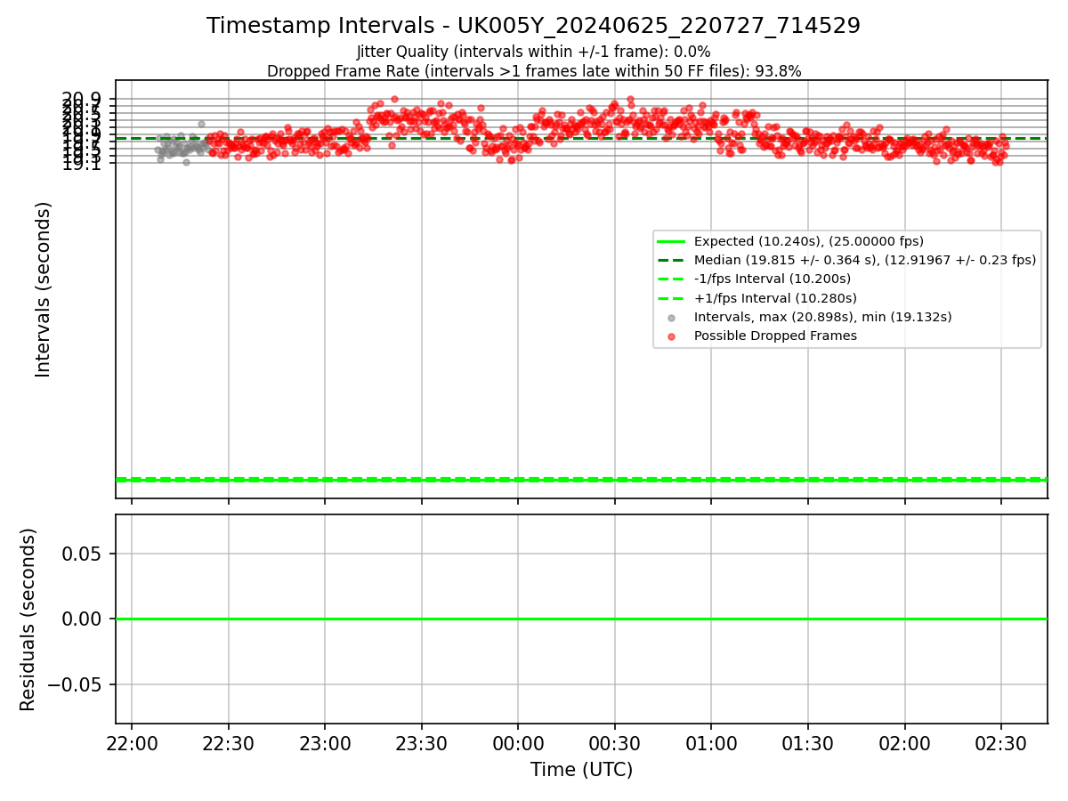Click the 'Expected (10.240s), (25.00000 fps)' legend entry
1068x801 pixels.
click(x=808, y=241)
